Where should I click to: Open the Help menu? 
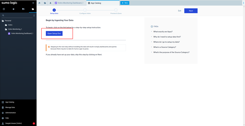pyautogui.click(x=7, y=118)
